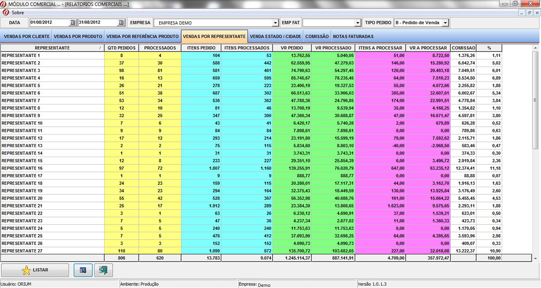Open the end date calendar picker
This screenshot has width=541, height=288.
point(120,22)
